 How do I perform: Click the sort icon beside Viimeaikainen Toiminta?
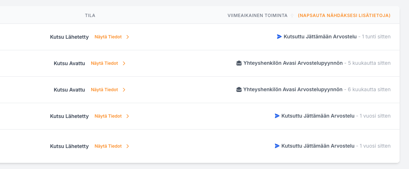click(292, 16)
